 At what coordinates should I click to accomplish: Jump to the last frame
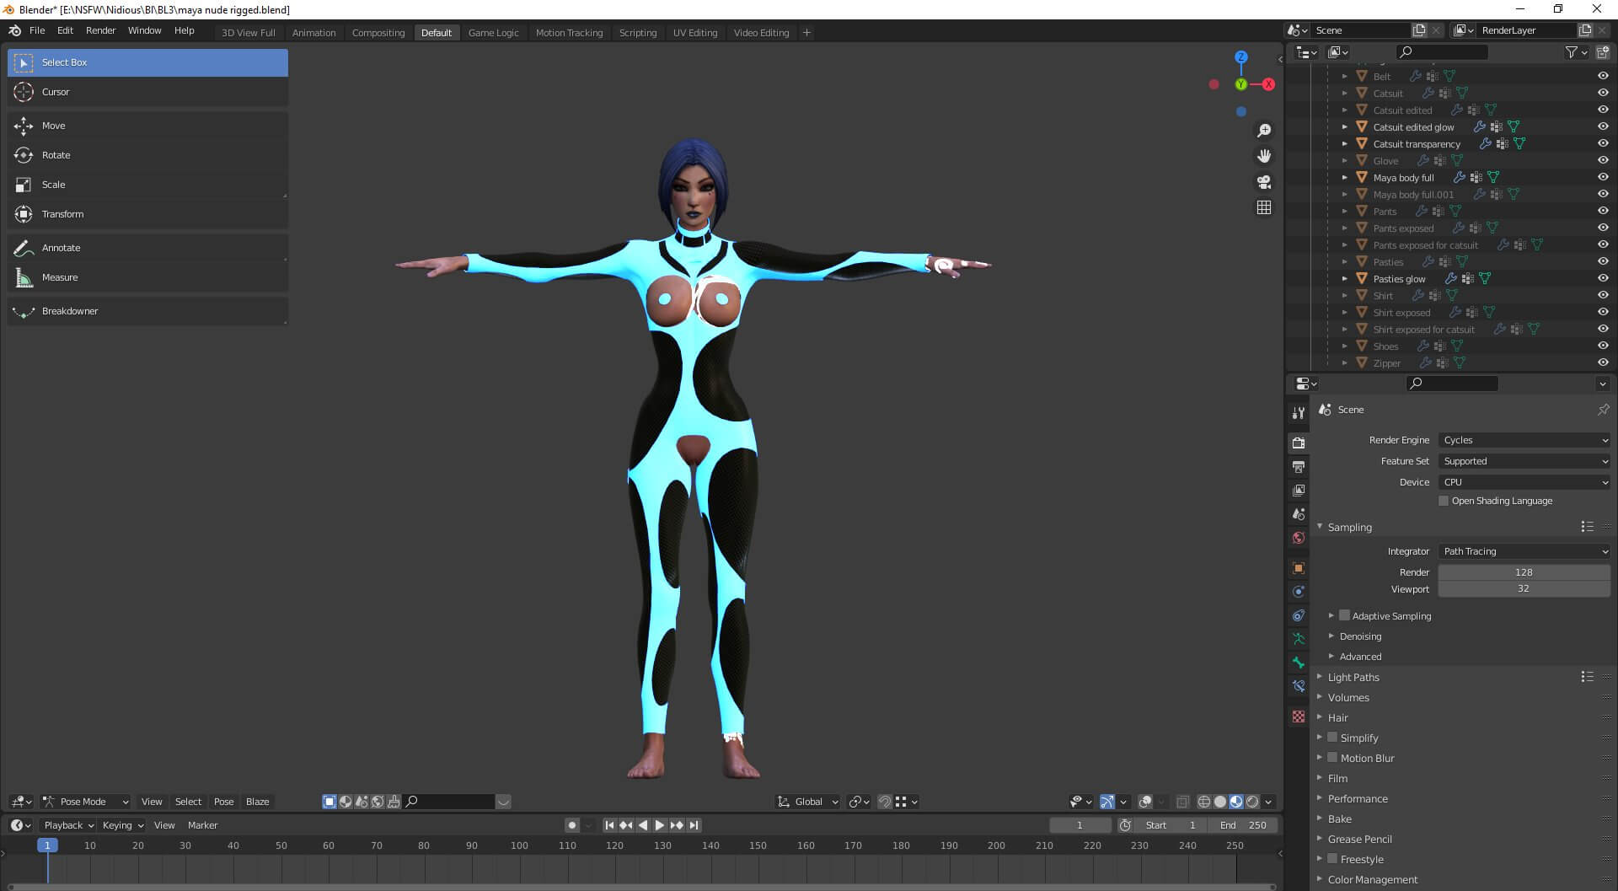click(x=694, y=825)
